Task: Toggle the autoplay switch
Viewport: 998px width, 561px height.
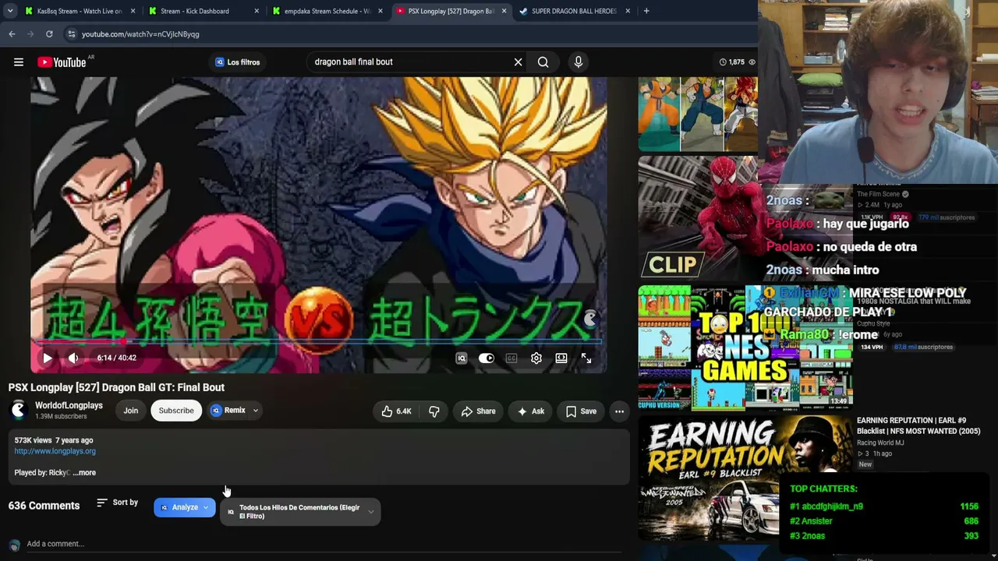Action: (487, 358)
